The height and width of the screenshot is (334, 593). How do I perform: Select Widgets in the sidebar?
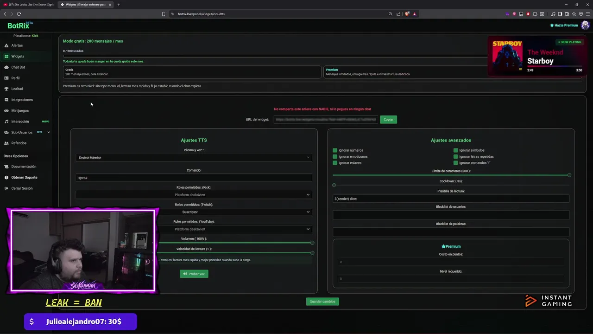coord(18,56)
